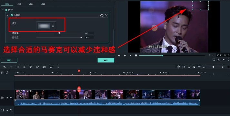The height and width of the screenshot is (116, 230).
Task: Click the opacity value field showing 100
Action: (89, 37)
